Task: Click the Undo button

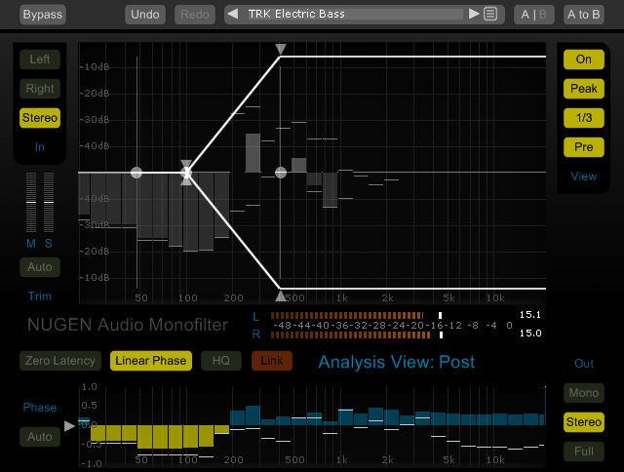Action: [145, 15]
